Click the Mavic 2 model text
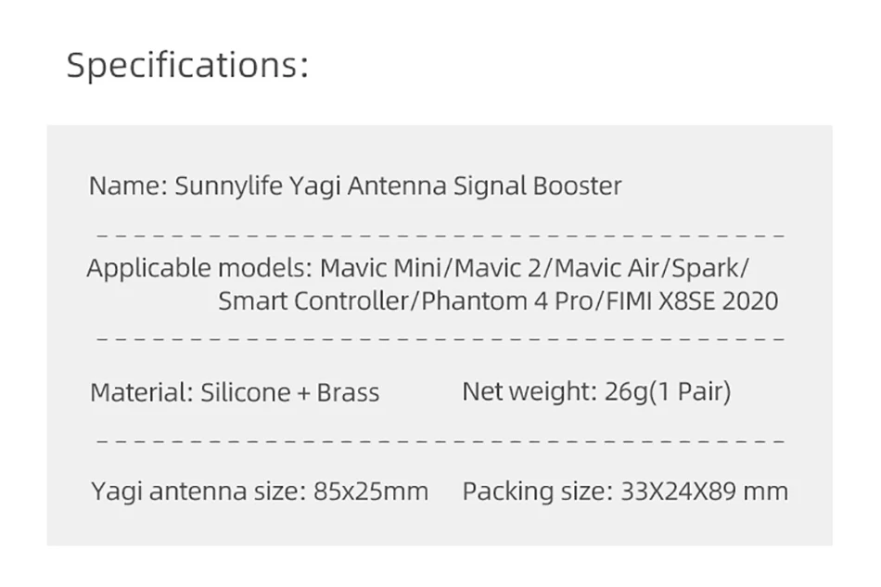 coord(497,268)
